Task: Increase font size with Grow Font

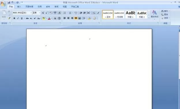Action: [43, 13]
